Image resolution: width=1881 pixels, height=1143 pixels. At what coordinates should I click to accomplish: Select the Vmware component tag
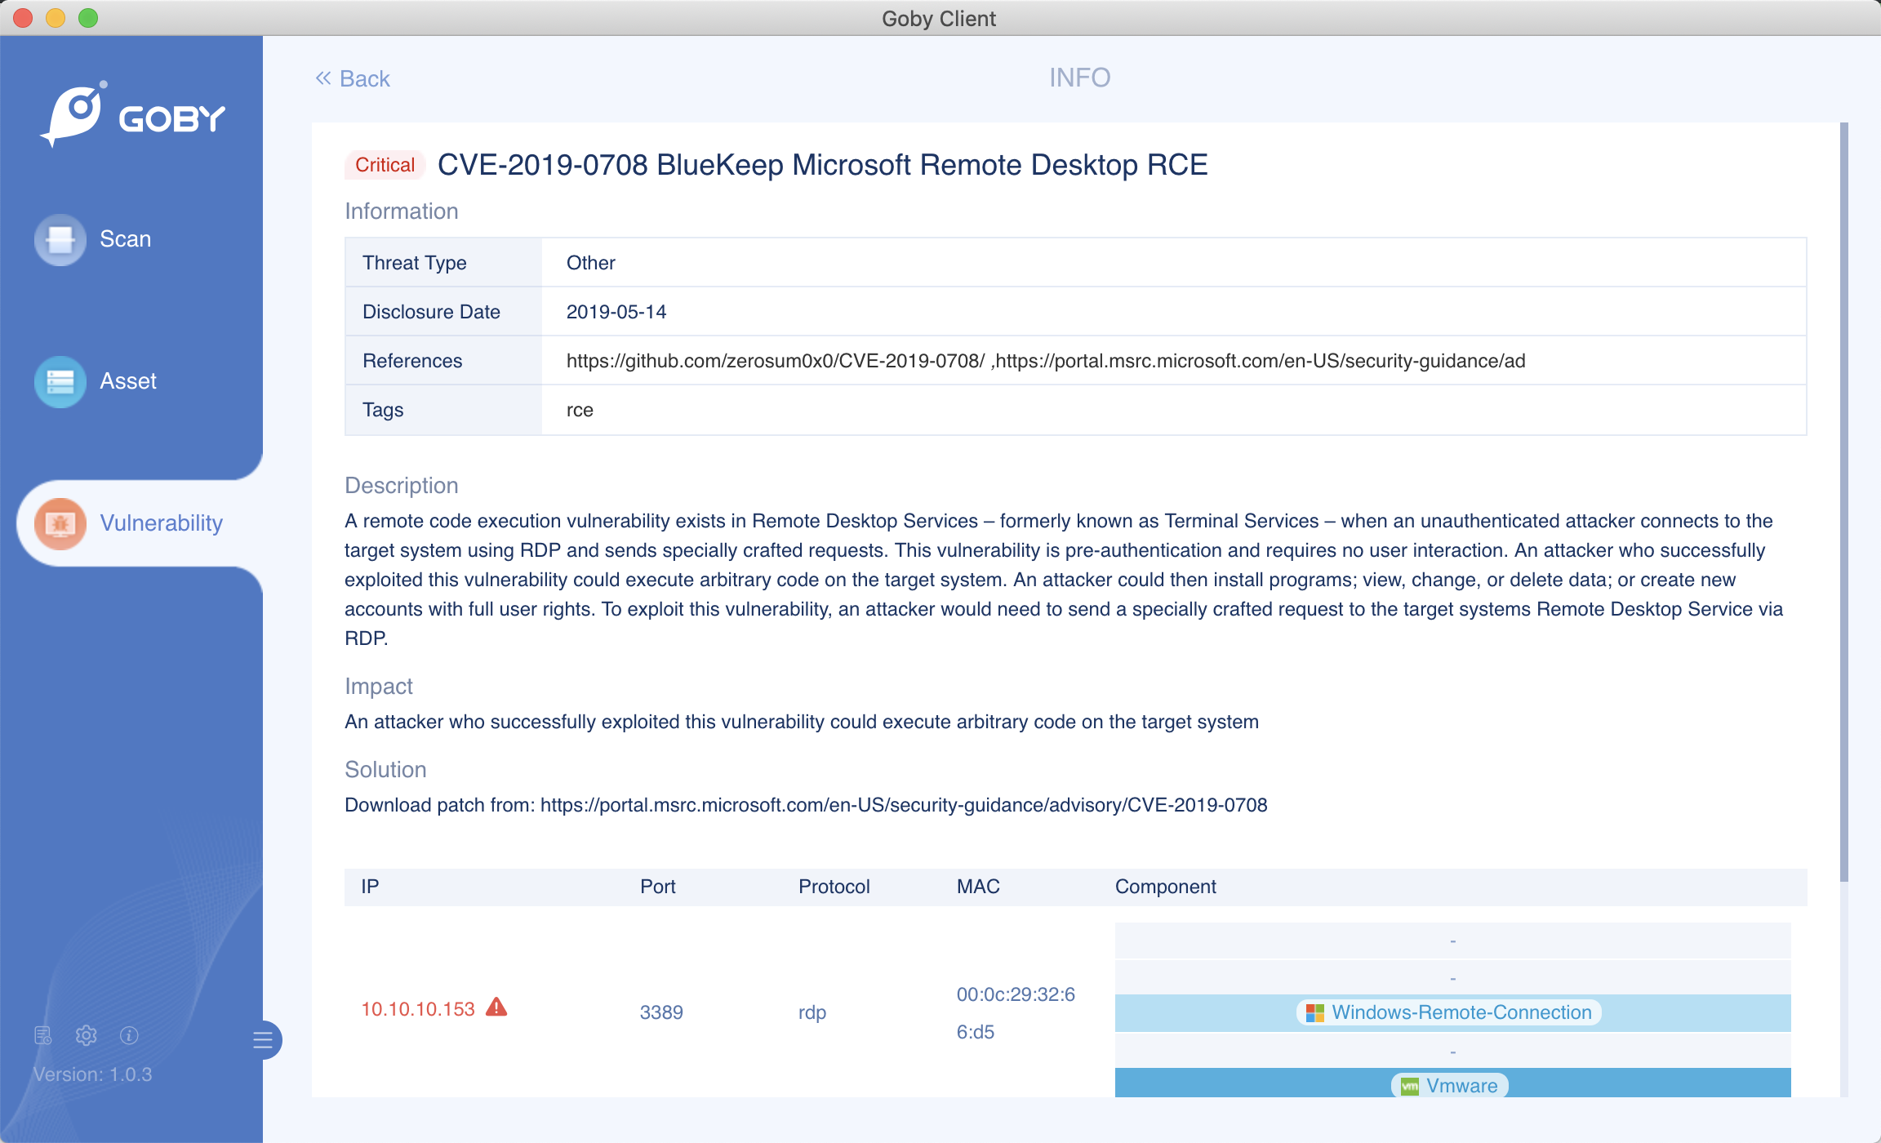click(1449, 1085)
